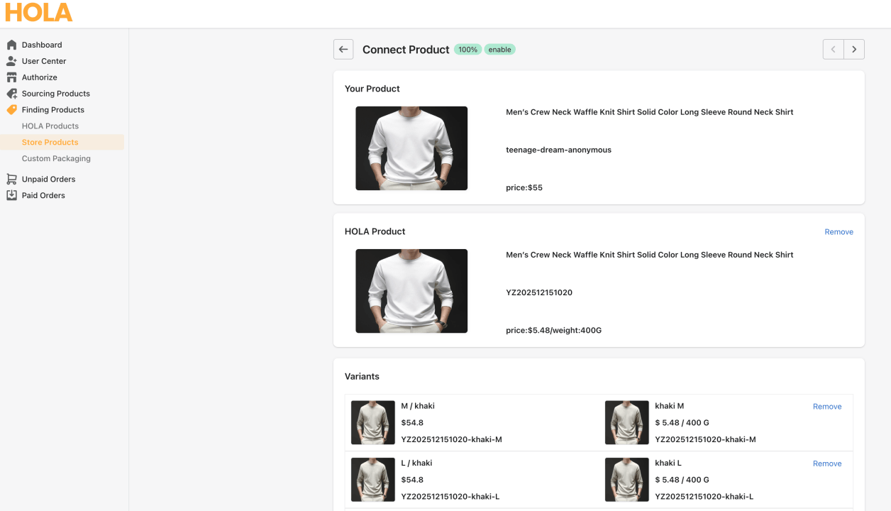Click the Unpaid Orders cart icon

[11, 180]
